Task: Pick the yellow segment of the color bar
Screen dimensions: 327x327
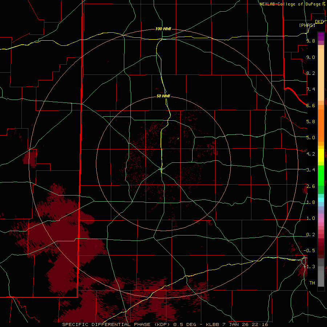Action: click(321, 156)
